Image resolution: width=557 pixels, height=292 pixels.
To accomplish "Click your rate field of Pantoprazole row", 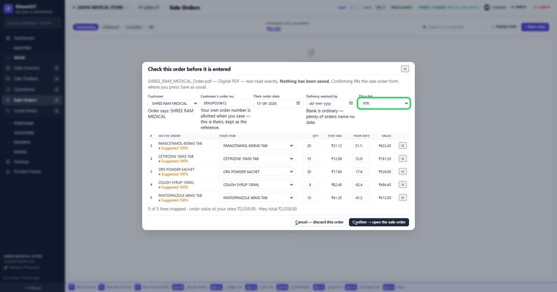I will 360,198.
